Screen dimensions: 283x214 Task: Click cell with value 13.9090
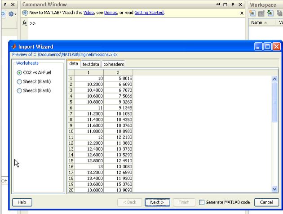118,190
